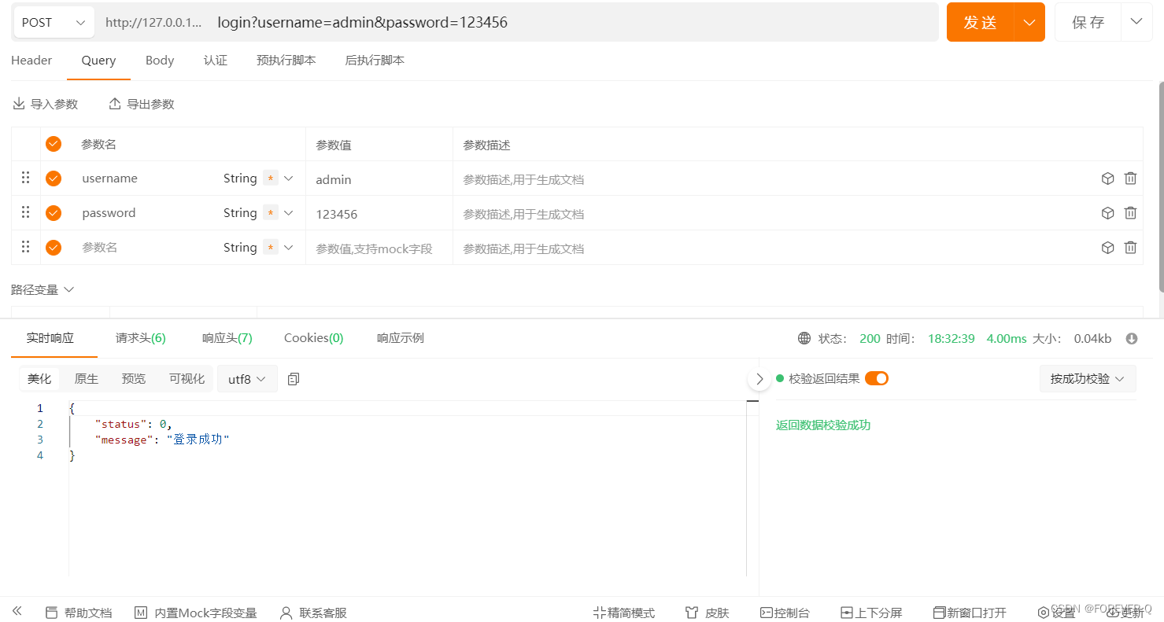
Task: Toggle the select-all parameters checkbox in header
Action: click(x=54, y=144)
